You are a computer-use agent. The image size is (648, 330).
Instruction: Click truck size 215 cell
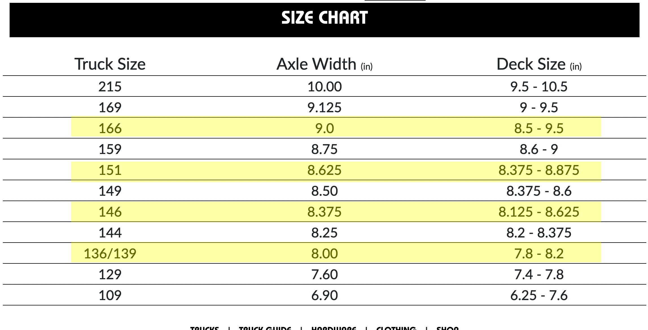(110, 86)
